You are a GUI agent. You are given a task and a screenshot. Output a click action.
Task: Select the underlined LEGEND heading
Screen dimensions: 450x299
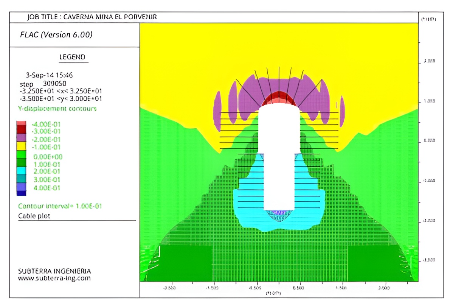click(74, 57)
